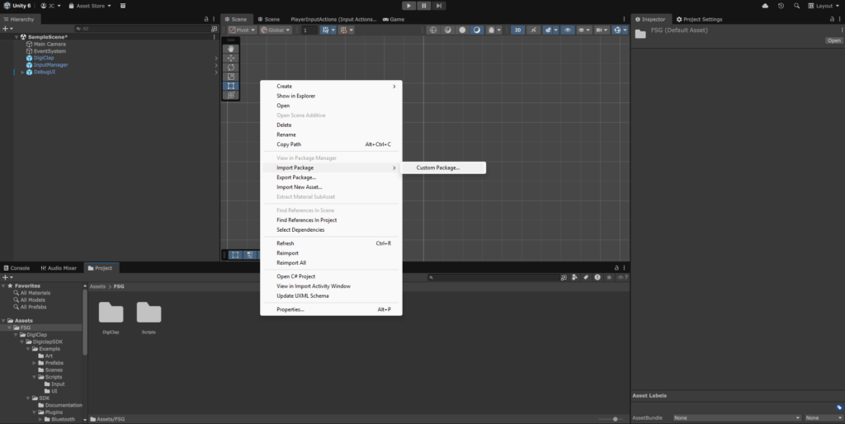Choose Custom Package from submenu
This screenshot has width=845, height=424.
tap(438, 167)
